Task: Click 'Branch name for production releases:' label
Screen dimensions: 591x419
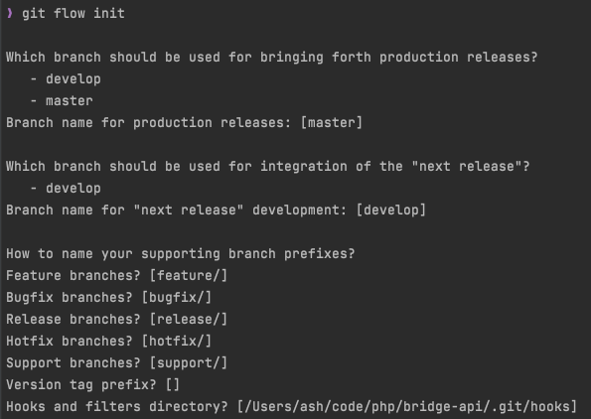Action: (149, 123)
